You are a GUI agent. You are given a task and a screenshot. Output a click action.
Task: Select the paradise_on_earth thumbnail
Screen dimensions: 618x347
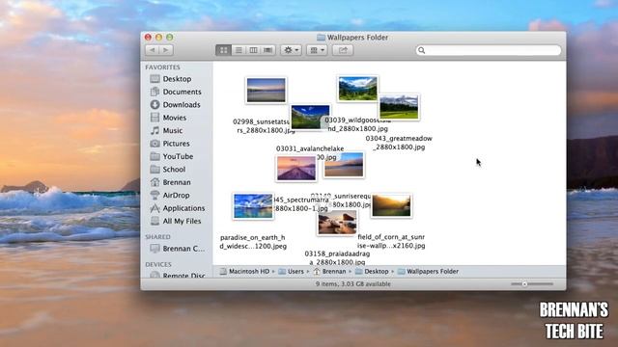253,205
